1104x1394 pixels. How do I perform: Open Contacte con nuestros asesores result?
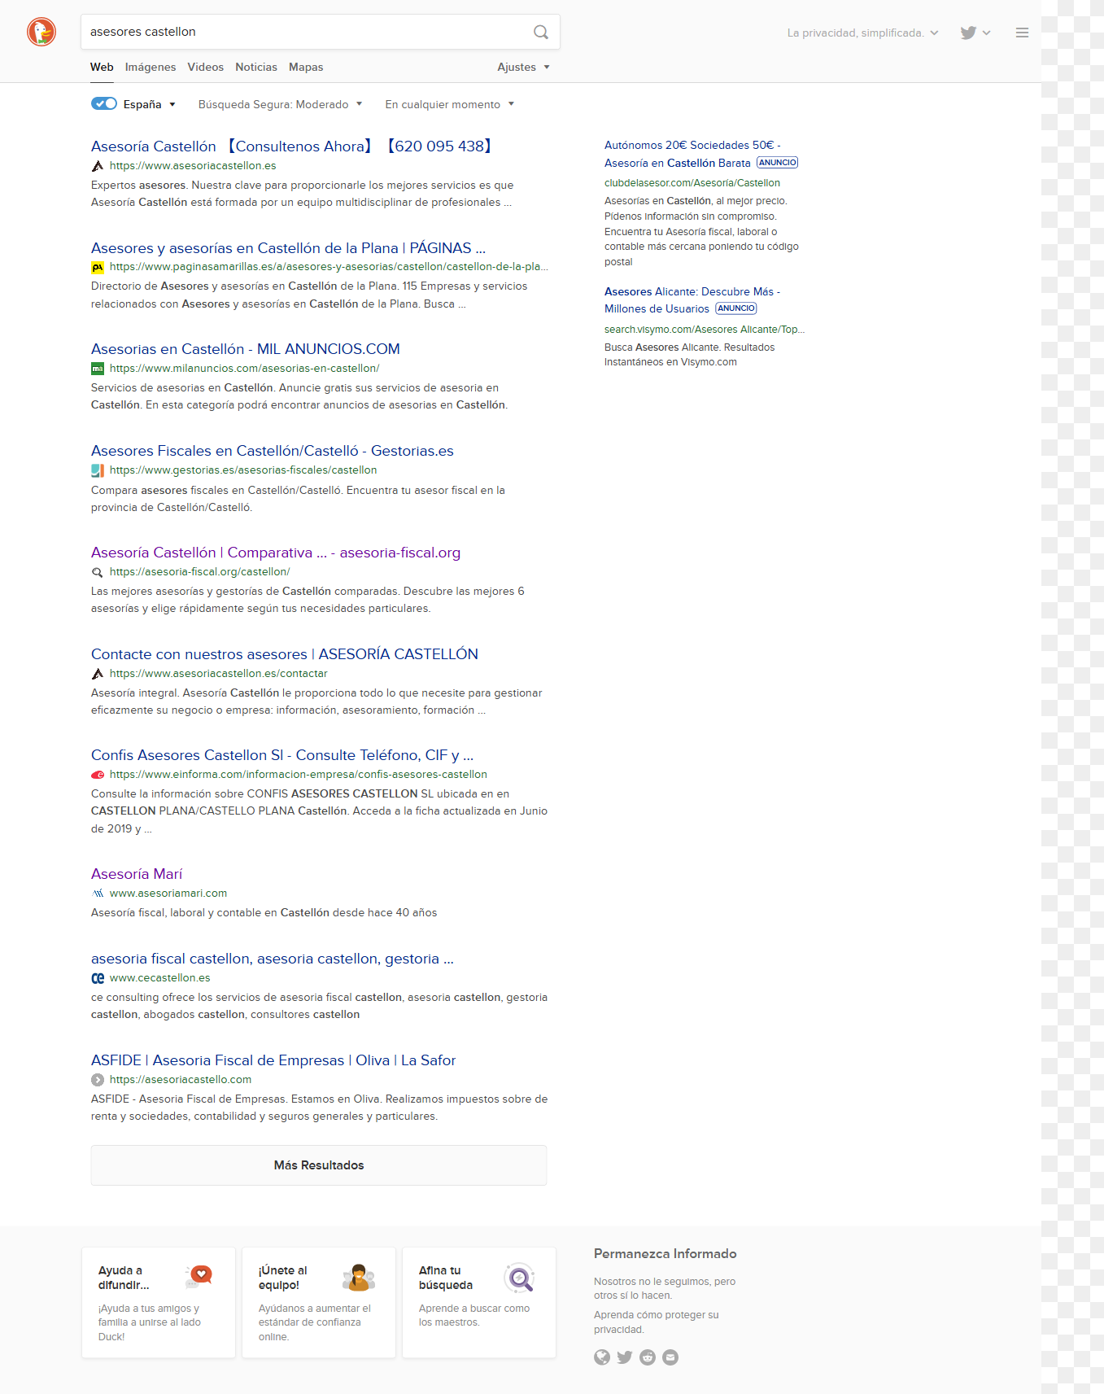285,654
